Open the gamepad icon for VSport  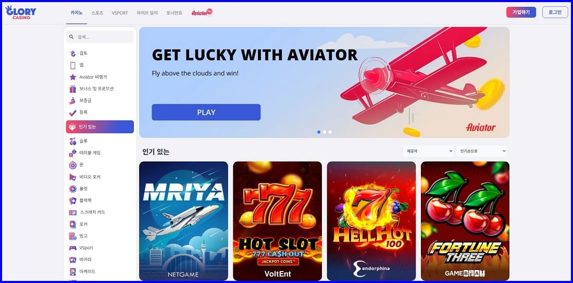(73, 248)
